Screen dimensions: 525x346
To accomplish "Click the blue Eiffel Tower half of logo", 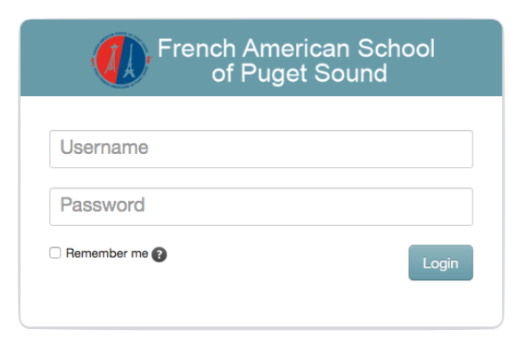I will (132, 60).
